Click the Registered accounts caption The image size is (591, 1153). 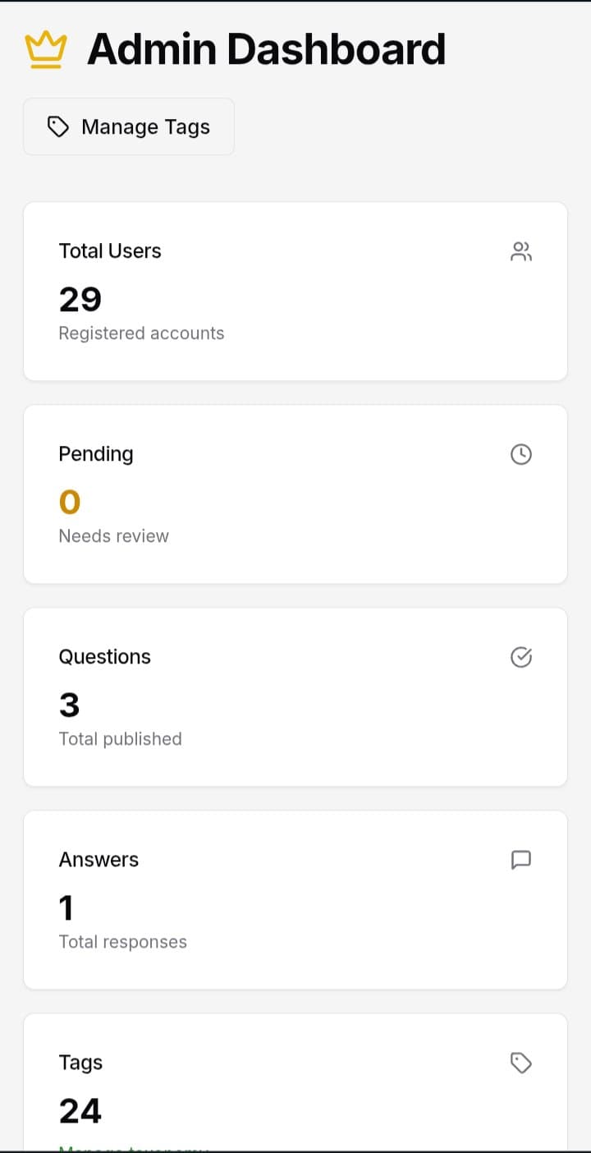pos(141,333)
